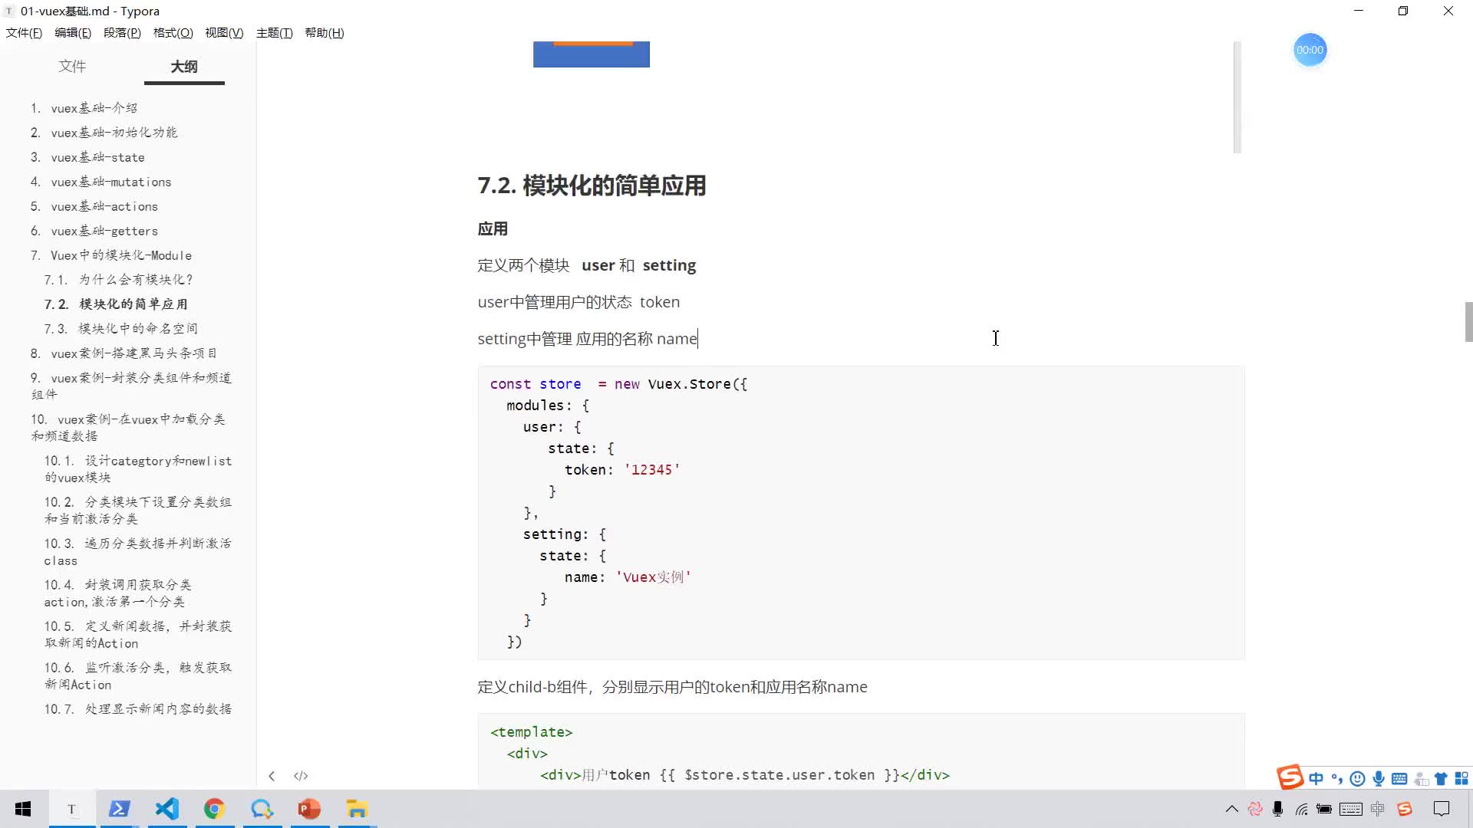Screen dimensions: 1473x828
Task: Open File Explorer from the taskbar
Action: 357,809
